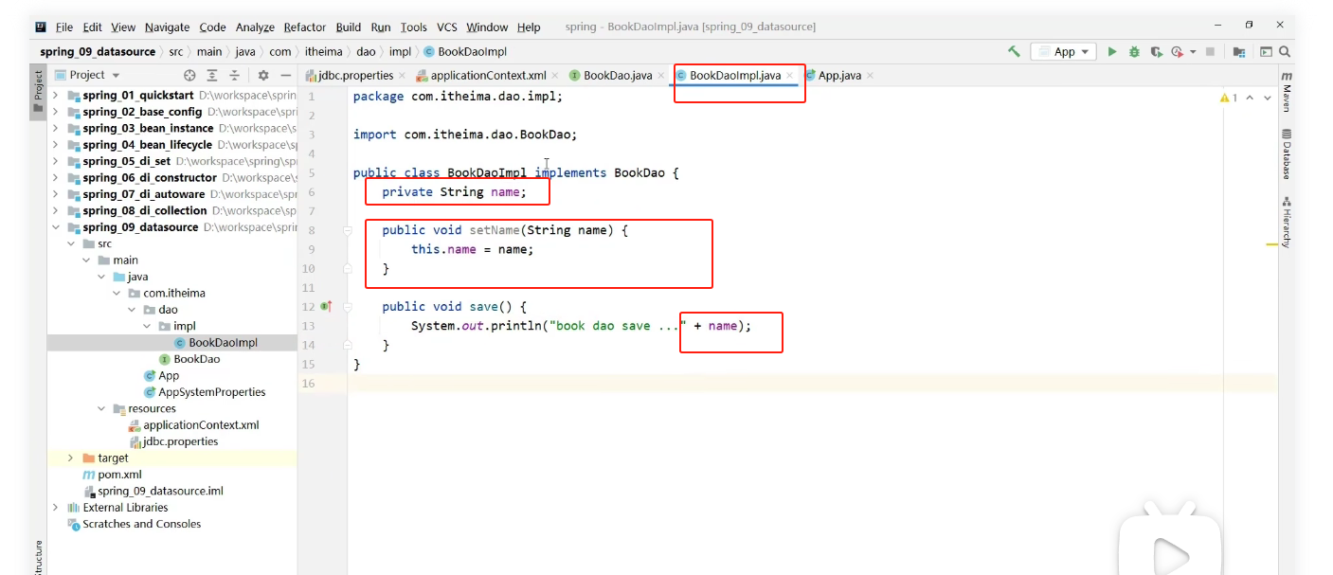Open the Navigate menu
The width and height of the screenshot is (1333, 575).
click(x=168, y=27)
